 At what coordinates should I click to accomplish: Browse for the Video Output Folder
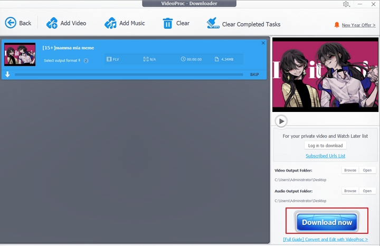[x=350, y=170]
